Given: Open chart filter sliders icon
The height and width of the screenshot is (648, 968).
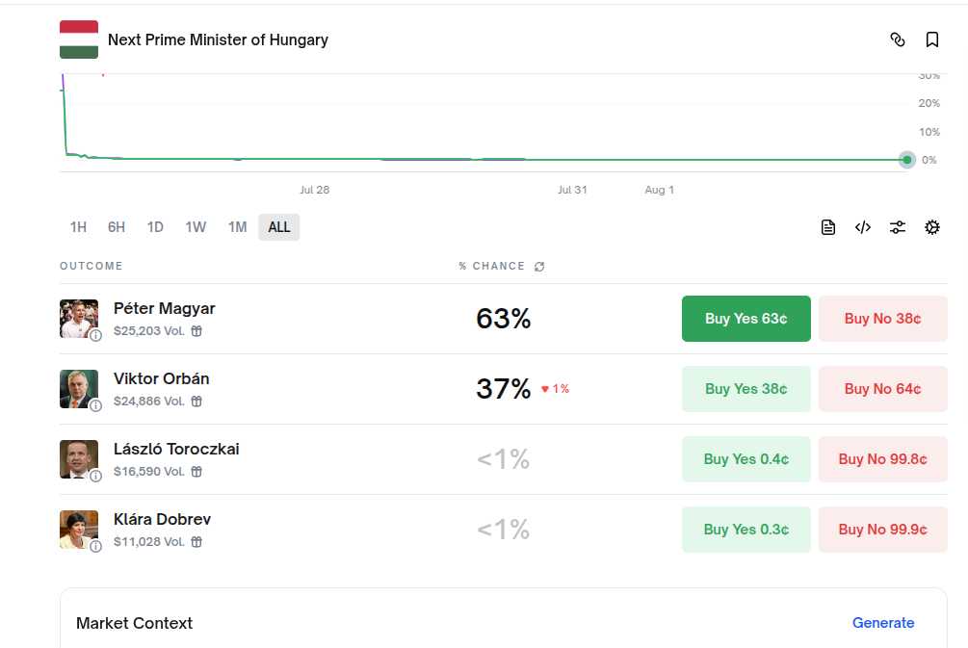Looking at the screenshot, I should (897, 227).
